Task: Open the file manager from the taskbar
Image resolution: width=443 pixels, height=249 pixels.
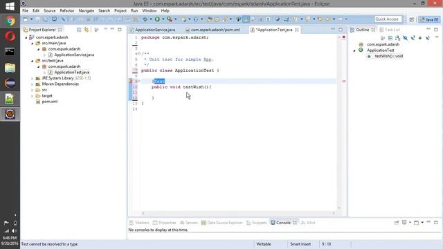Action: click(10, 68)
